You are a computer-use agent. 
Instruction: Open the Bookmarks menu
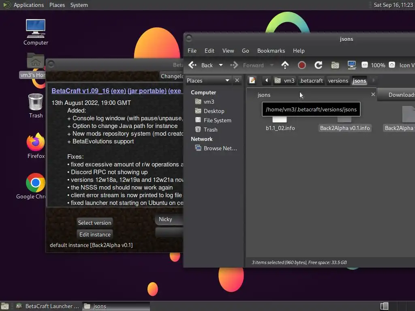271,51
